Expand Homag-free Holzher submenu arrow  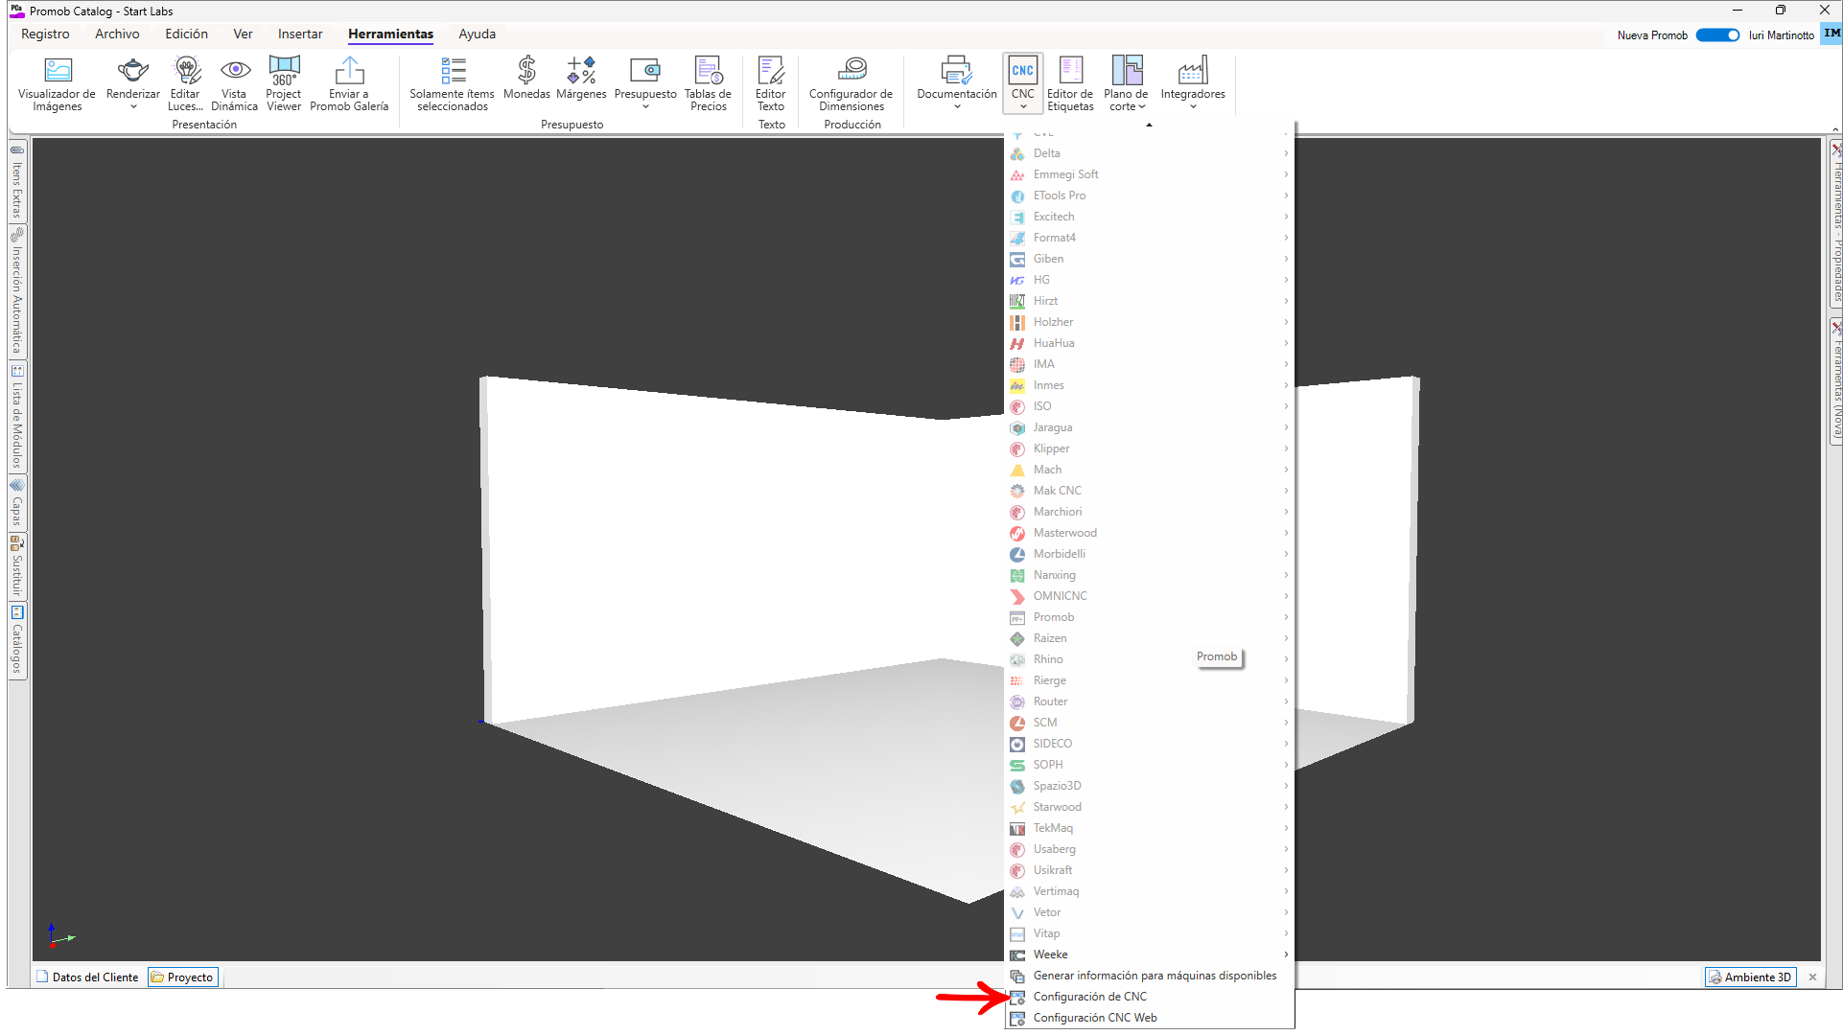coord(1286,322)
